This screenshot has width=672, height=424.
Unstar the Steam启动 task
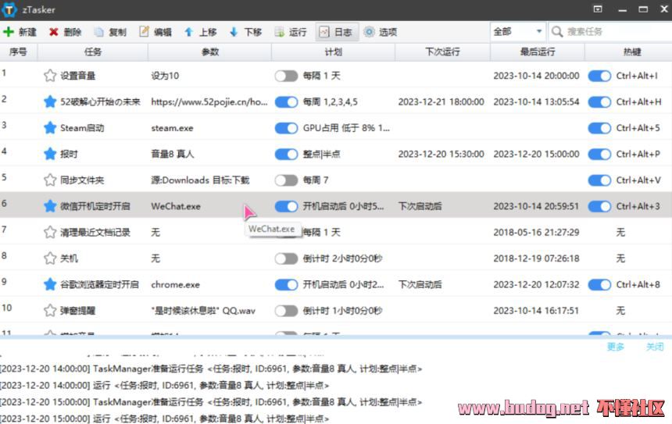[x=50, y=128]
